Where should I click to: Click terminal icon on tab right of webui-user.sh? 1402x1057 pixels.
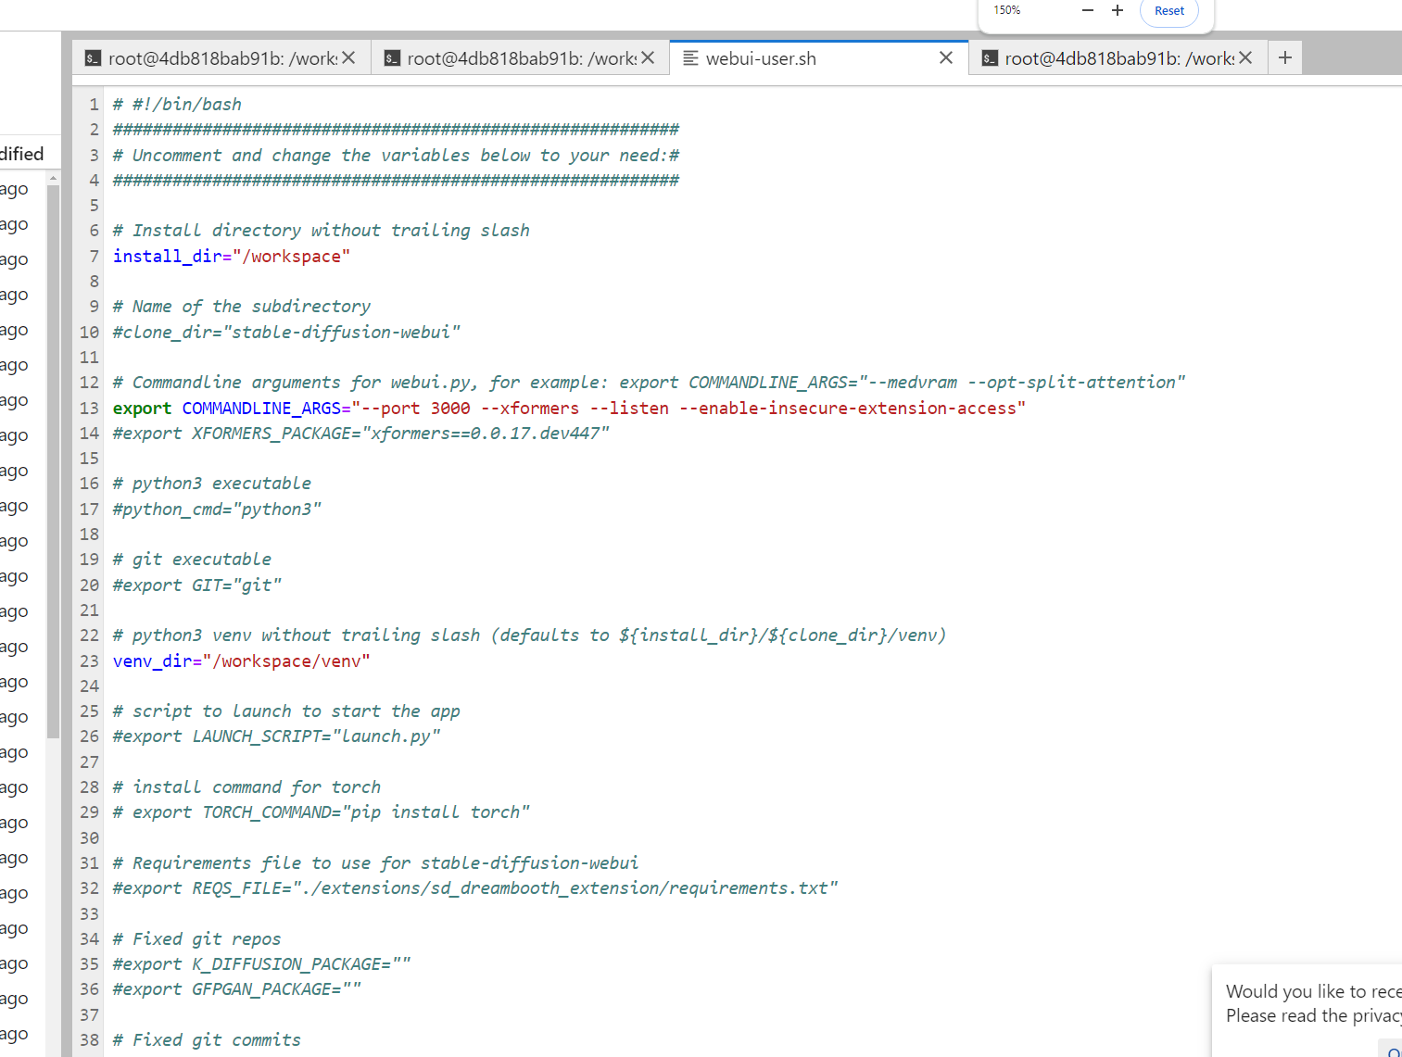990,58
